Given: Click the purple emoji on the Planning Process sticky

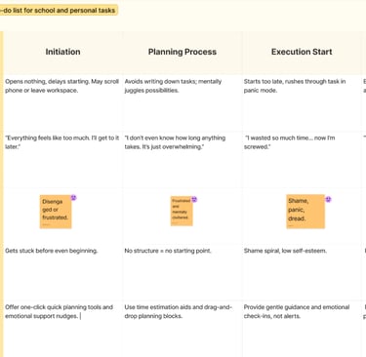Looking at the screenshot, I should click(x=194, y=199).
